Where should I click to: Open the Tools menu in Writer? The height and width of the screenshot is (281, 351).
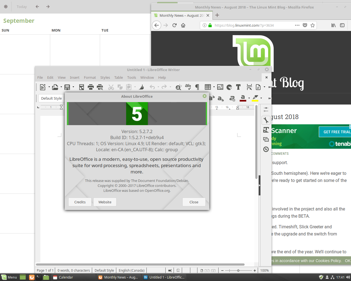[132, 77]
